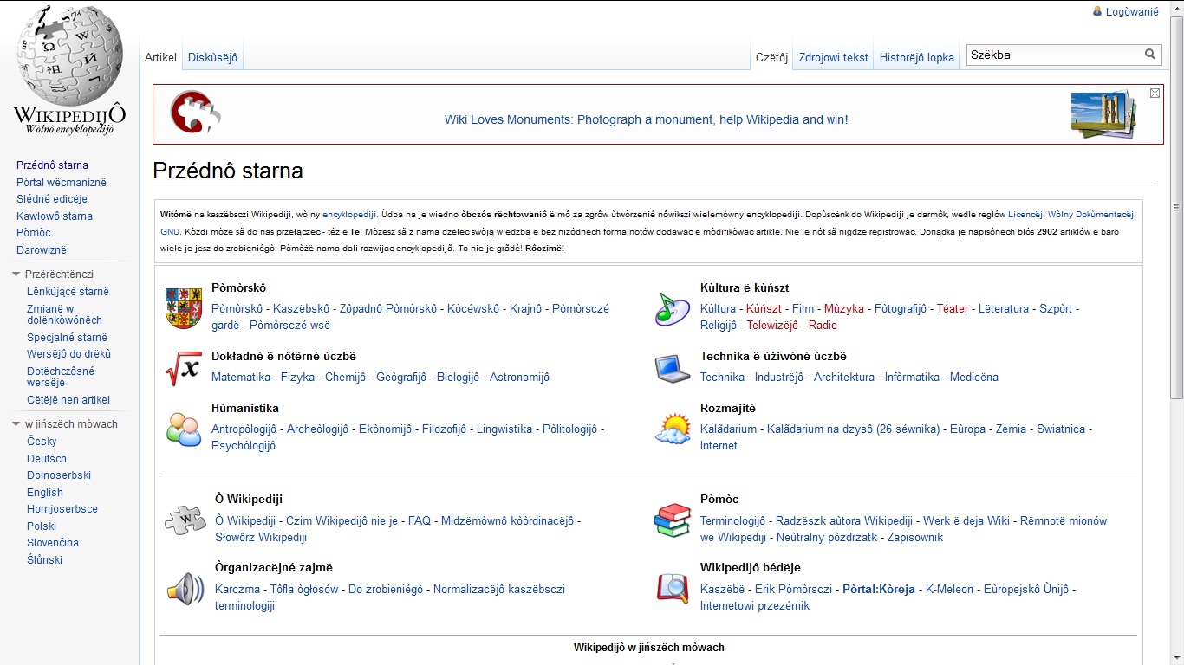Screen dimensions: 1184x665
Task: Open the Zdrojowi tekst tab
Action: tap(833, 58)
